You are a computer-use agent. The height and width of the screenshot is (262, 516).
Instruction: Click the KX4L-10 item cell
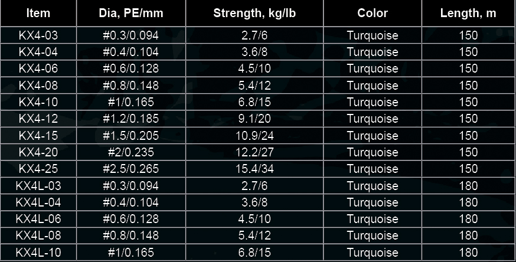point(38,253)
